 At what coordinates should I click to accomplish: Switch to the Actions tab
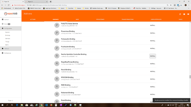[33, 19]
